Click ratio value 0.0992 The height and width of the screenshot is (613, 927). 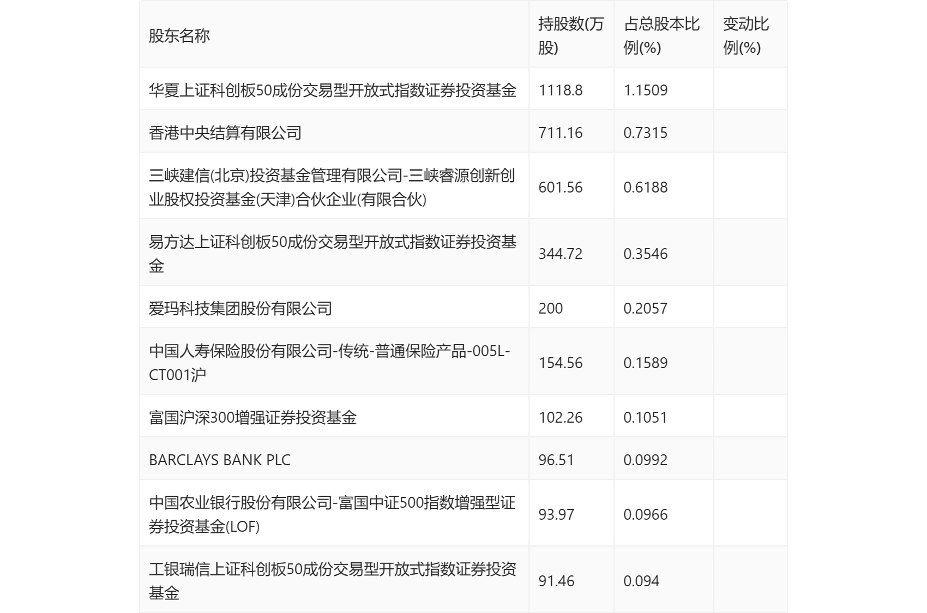pyautogui.click(x=646, y=460)
